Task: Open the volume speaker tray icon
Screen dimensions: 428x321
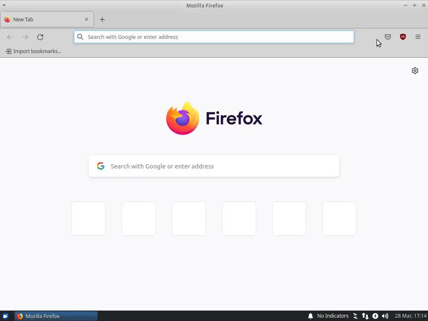Action: tap(385, 316)
